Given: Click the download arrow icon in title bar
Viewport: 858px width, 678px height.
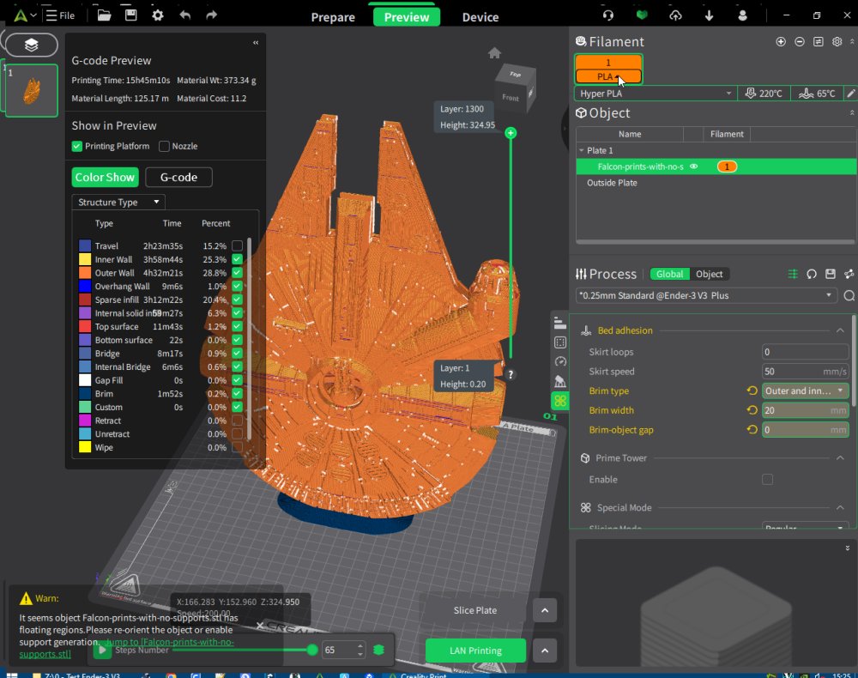Looking at the screenshot, I should coord(710,15).
